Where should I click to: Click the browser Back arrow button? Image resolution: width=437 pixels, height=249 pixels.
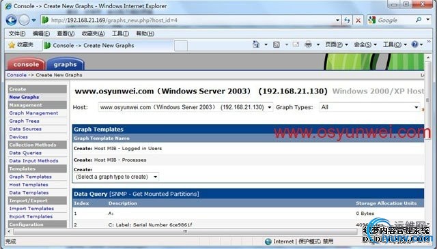click(x=11, y=20)
